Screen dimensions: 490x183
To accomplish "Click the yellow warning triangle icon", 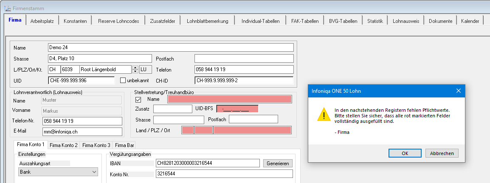I will pos(324,114).
